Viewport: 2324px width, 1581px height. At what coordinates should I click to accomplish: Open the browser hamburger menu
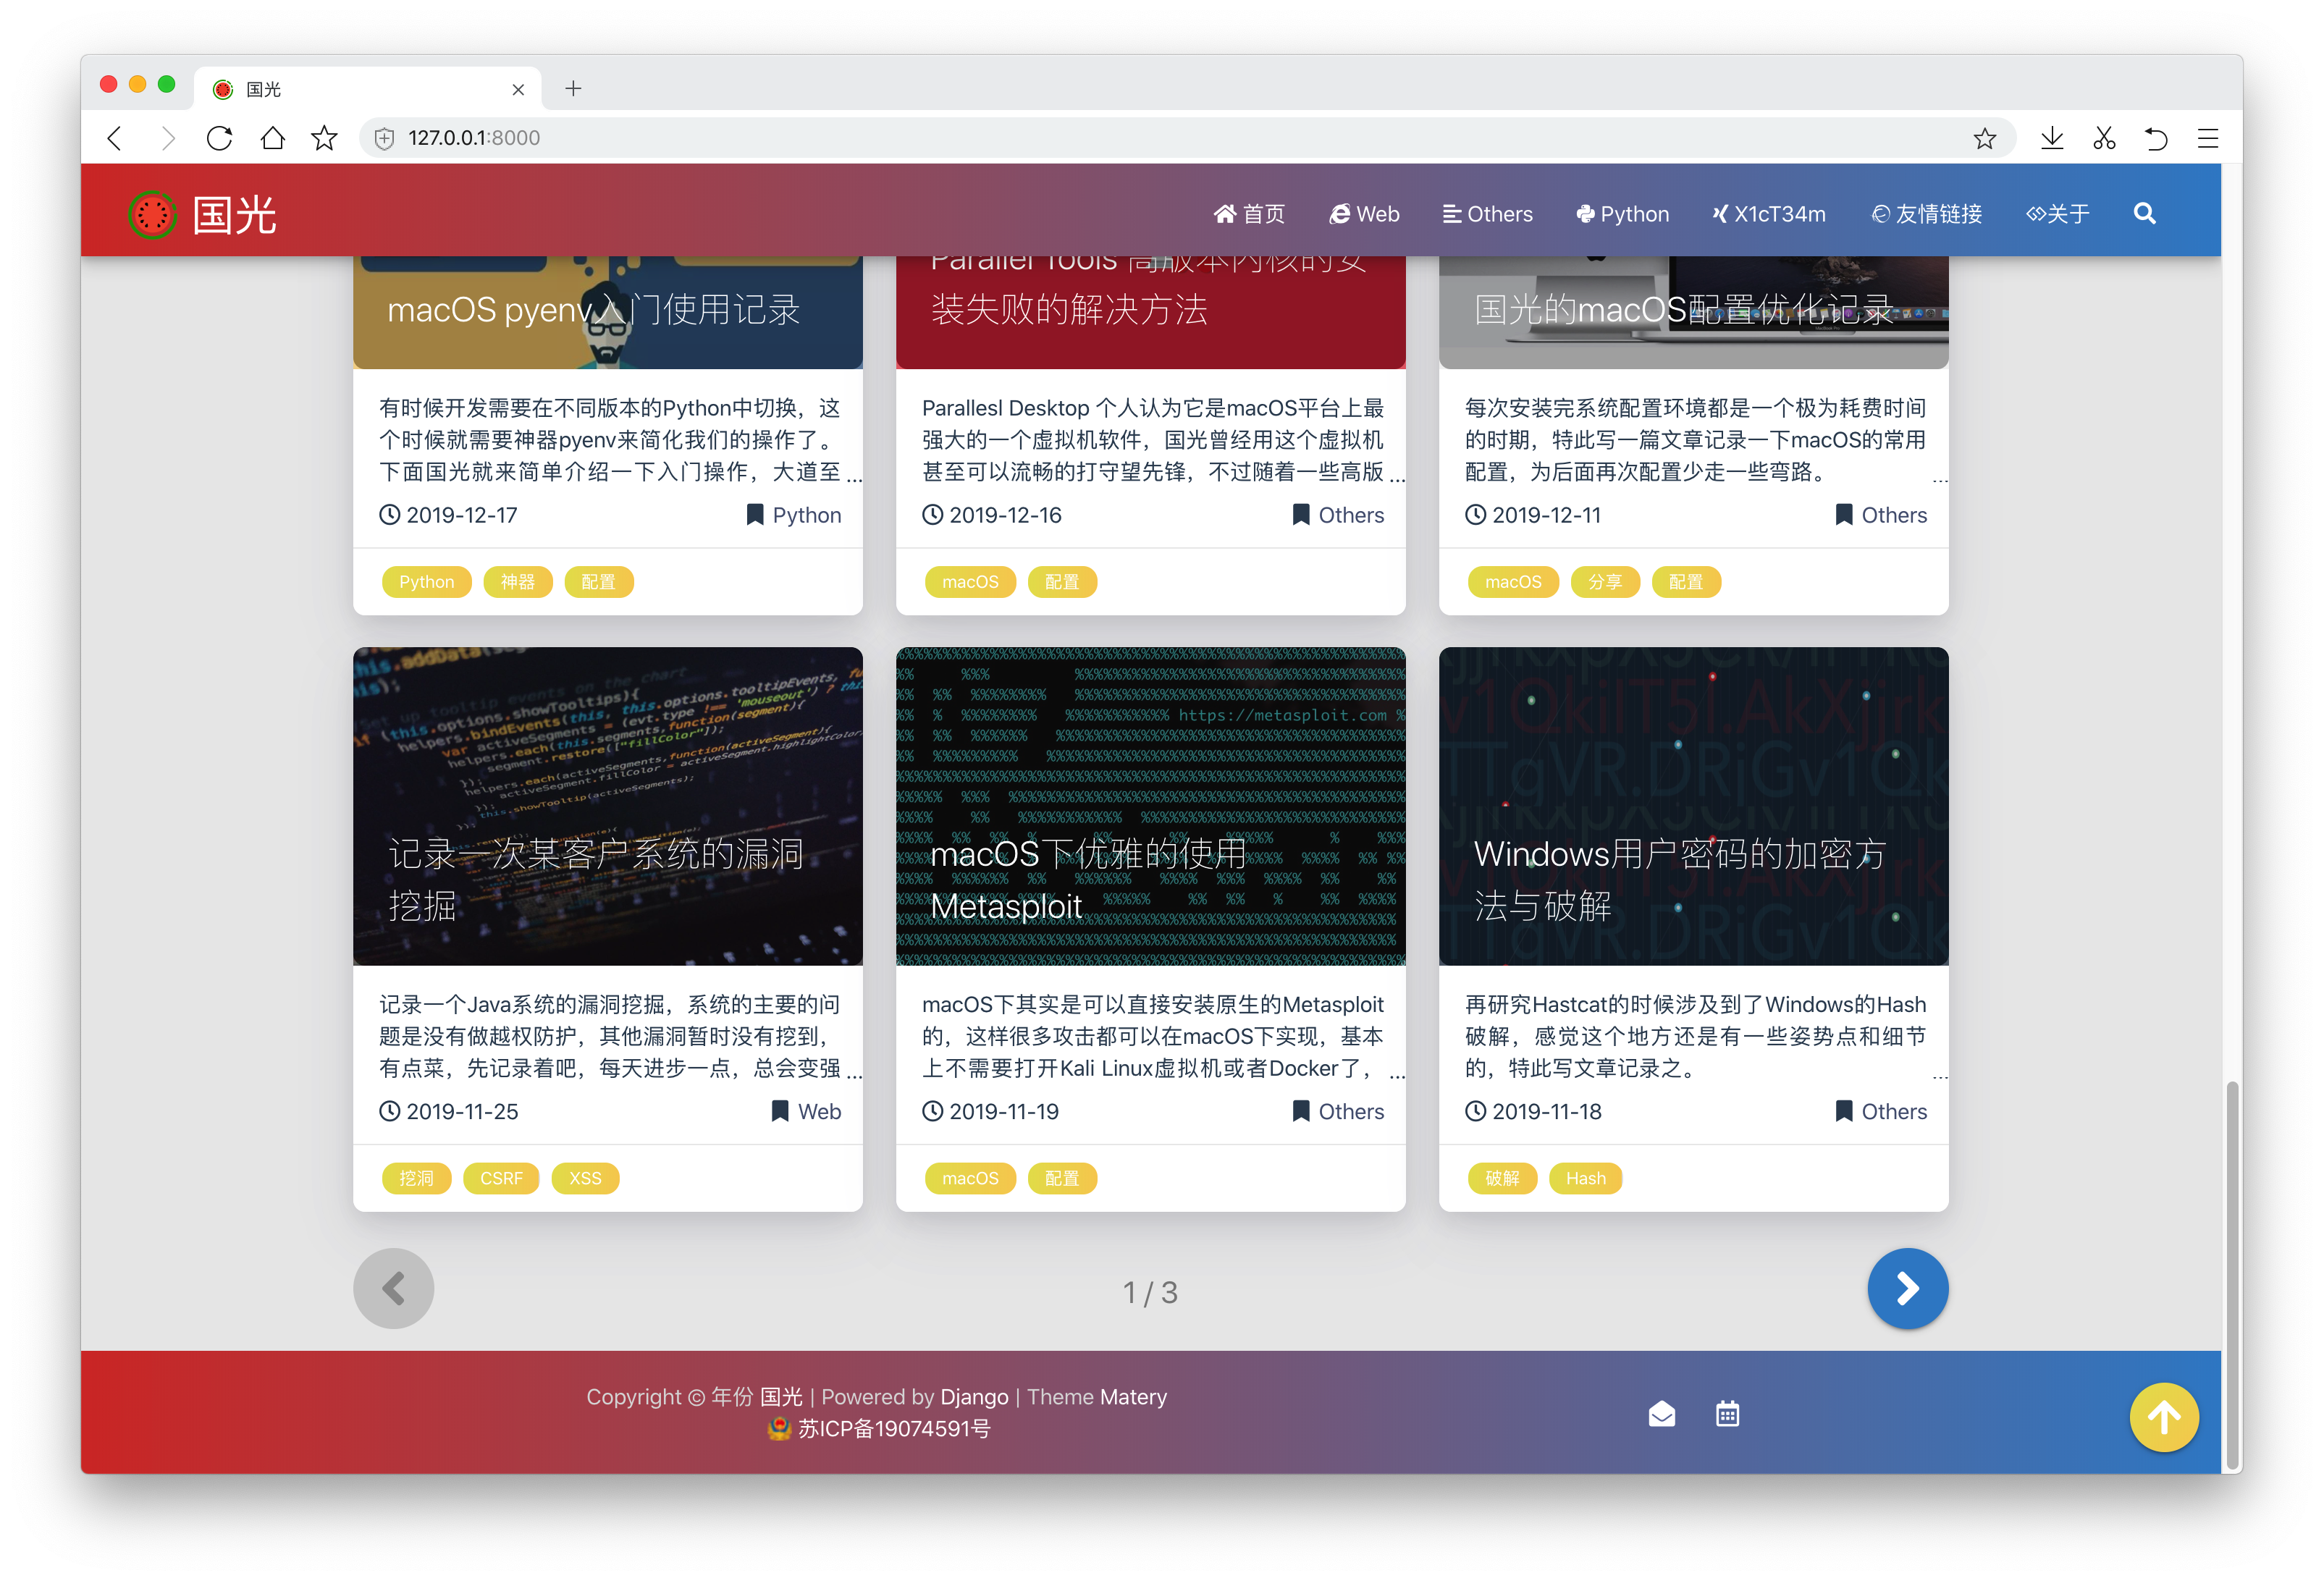[x=2208, y=138]
